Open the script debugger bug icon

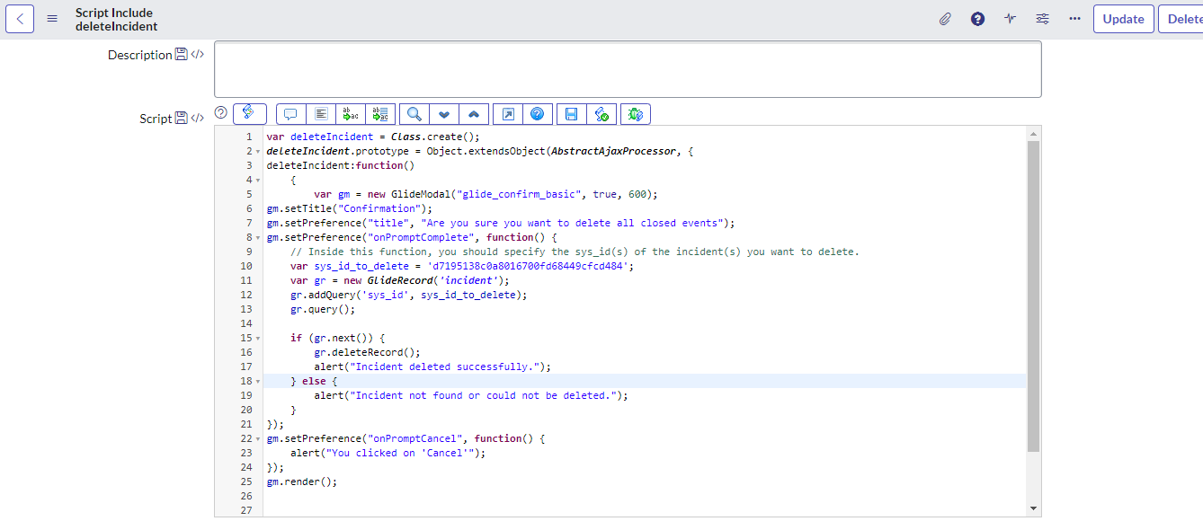tap(636, 114)
